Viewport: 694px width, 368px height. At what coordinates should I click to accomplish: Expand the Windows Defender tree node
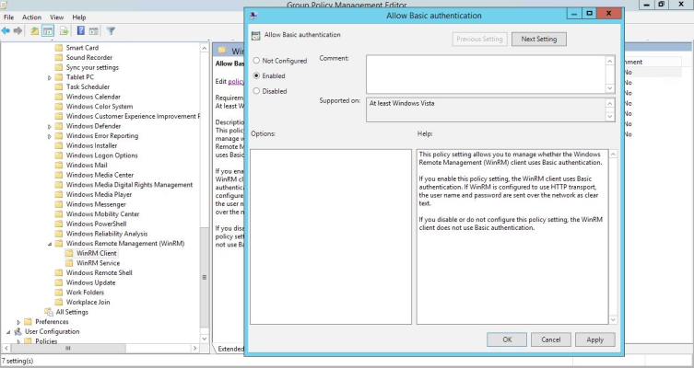tap(50, 126)
